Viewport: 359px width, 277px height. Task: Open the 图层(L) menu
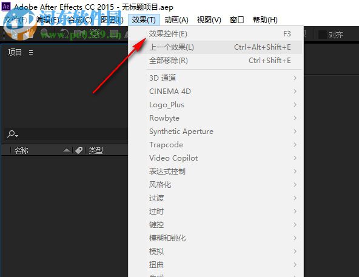(x=112, y=20)
